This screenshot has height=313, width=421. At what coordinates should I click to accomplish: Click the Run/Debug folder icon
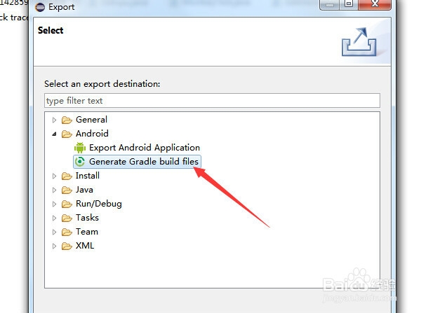(67, 204)
